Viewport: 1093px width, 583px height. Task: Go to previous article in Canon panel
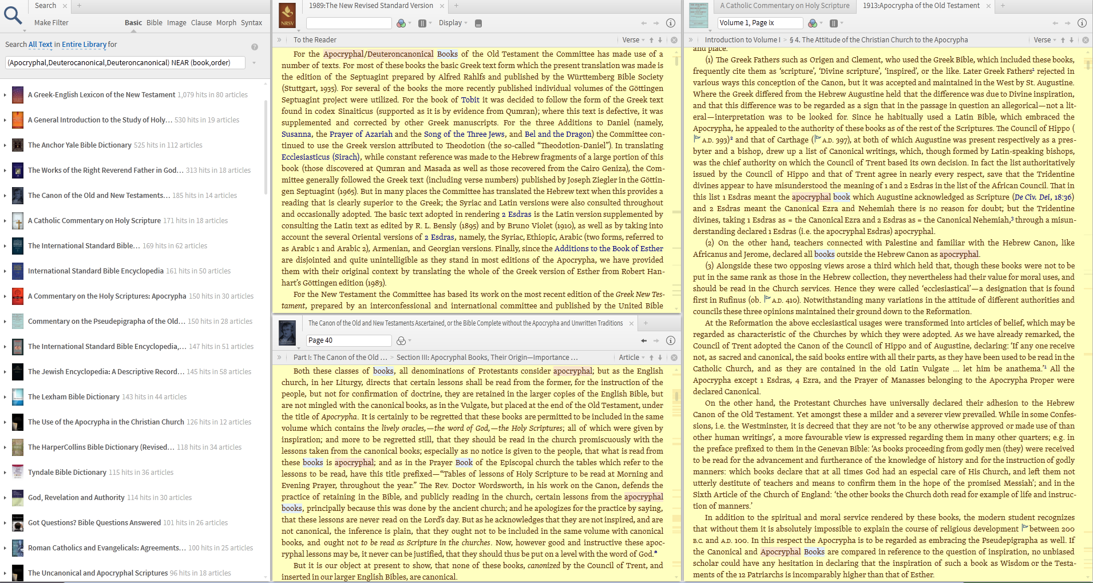(651, 358)
